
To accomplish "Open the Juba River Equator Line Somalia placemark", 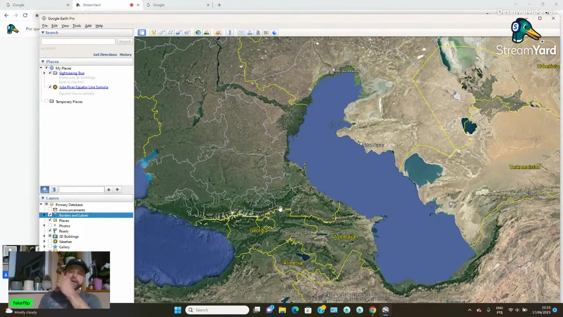I will 84,87.
